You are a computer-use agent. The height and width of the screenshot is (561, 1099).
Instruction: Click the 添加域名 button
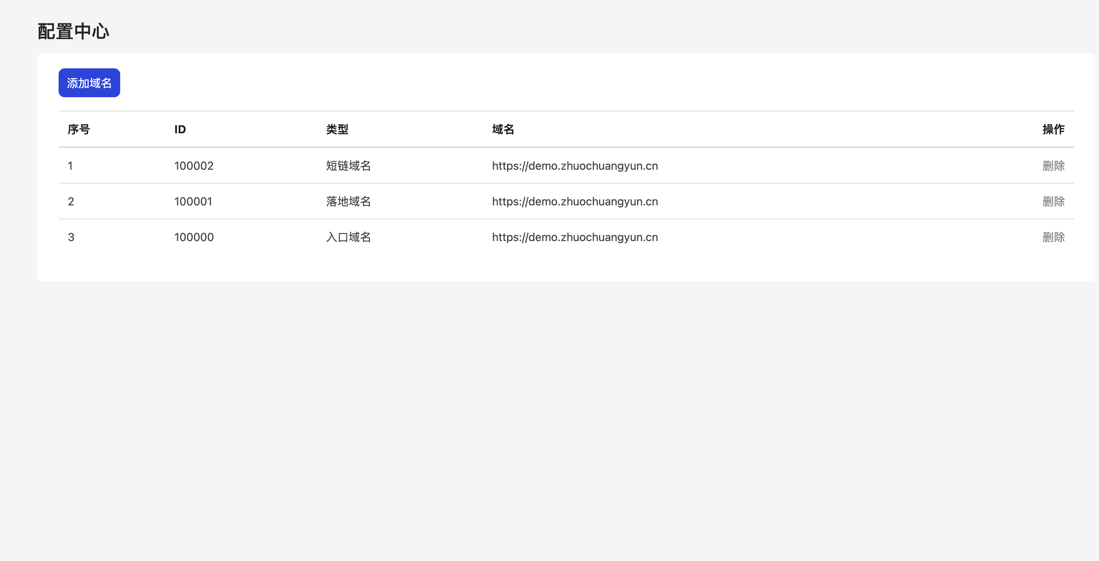(89, 83)
